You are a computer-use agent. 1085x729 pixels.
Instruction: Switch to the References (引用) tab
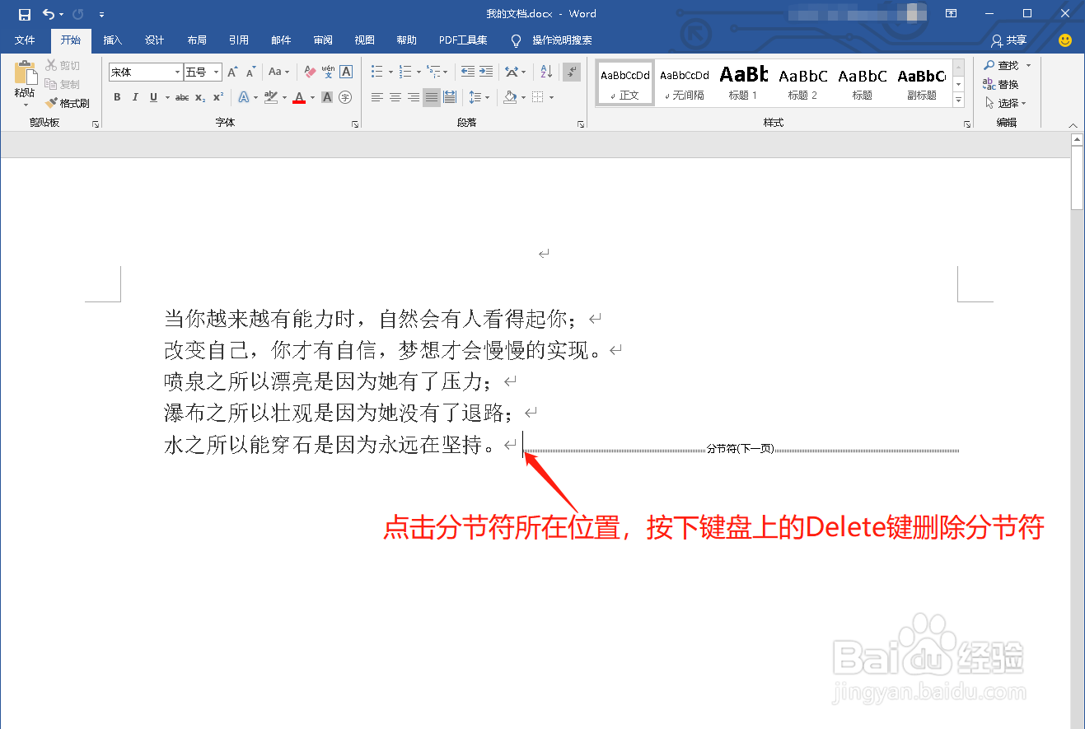pos(239,40)
